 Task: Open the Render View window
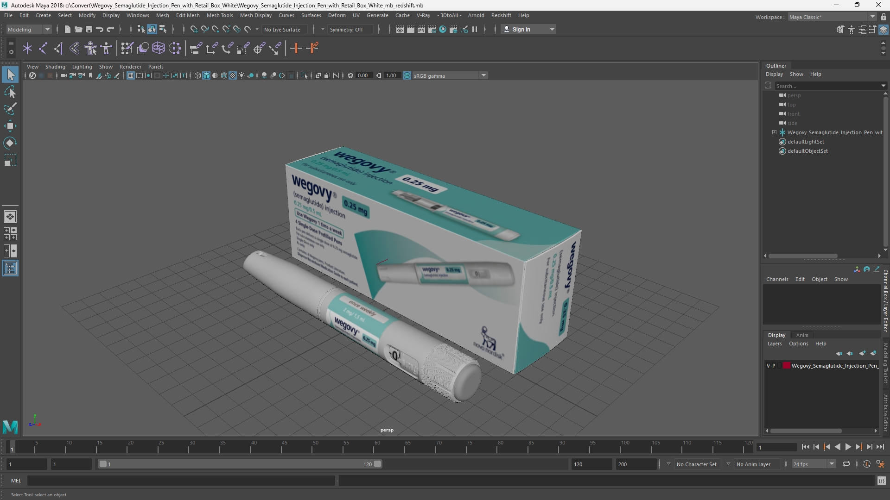click(x=400, y=29)
